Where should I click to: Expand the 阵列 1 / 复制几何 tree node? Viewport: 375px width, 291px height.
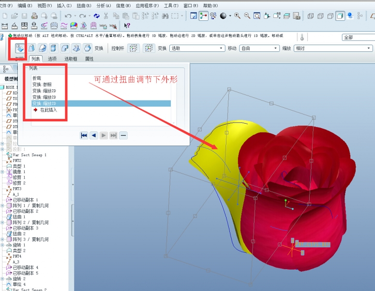tap(2, 206)
